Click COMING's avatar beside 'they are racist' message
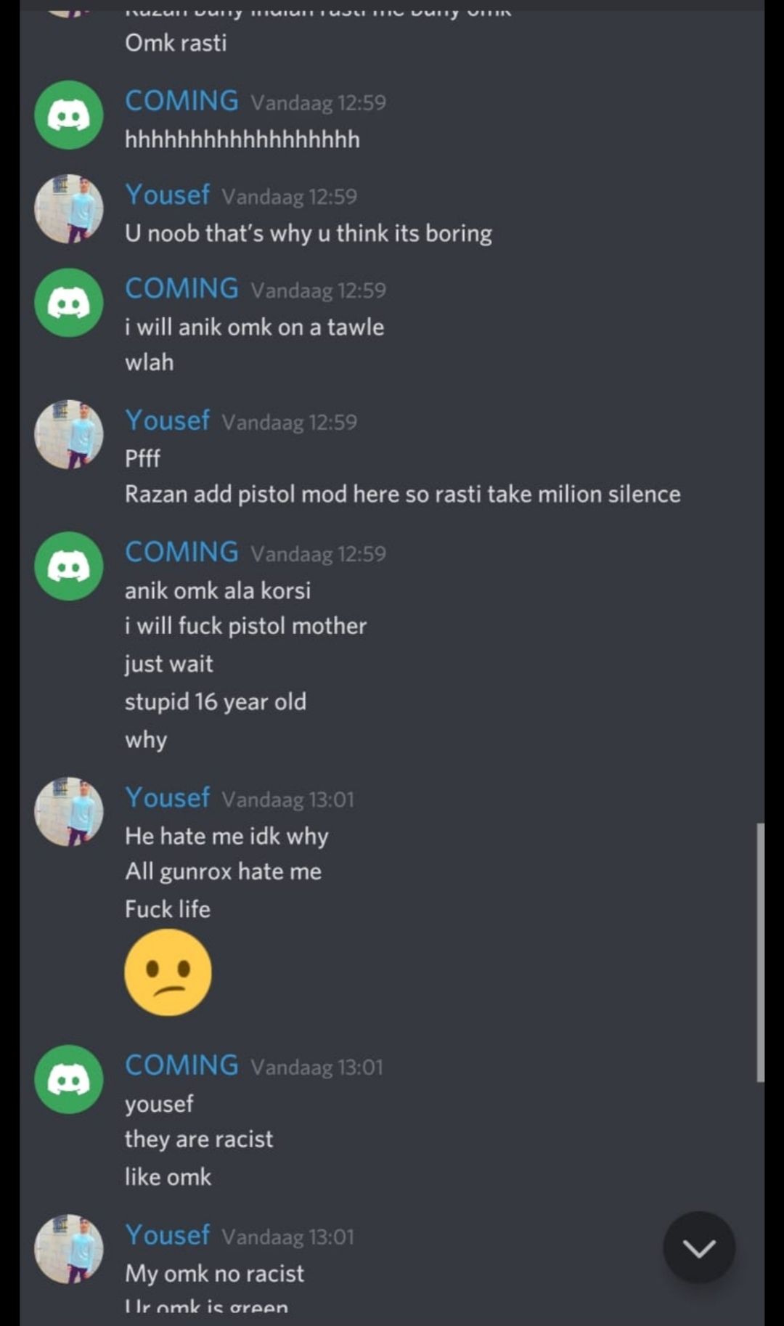This screenshot has width=784, height=1326. (69, 1079)
